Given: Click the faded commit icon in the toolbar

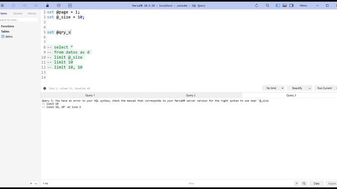Looking at the screenshot, I should coord(14,6).
